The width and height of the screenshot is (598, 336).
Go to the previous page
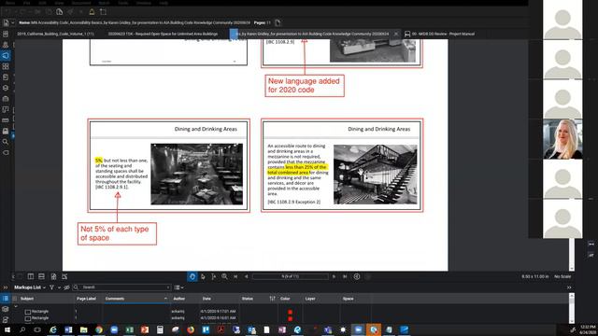tap(246, 276)
